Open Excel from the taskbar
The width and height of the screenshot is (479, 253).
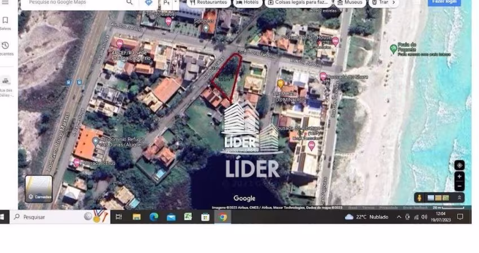(188, 216)
